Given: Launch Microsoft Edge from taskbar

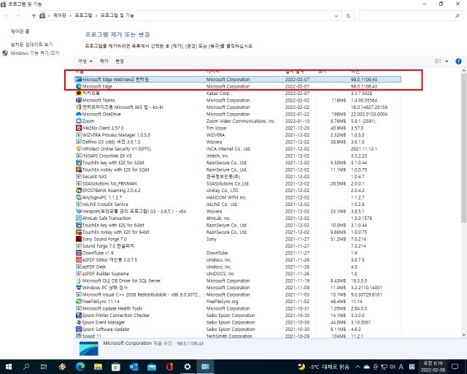Looking at the screenshot, I should click(x=80, y=367).
